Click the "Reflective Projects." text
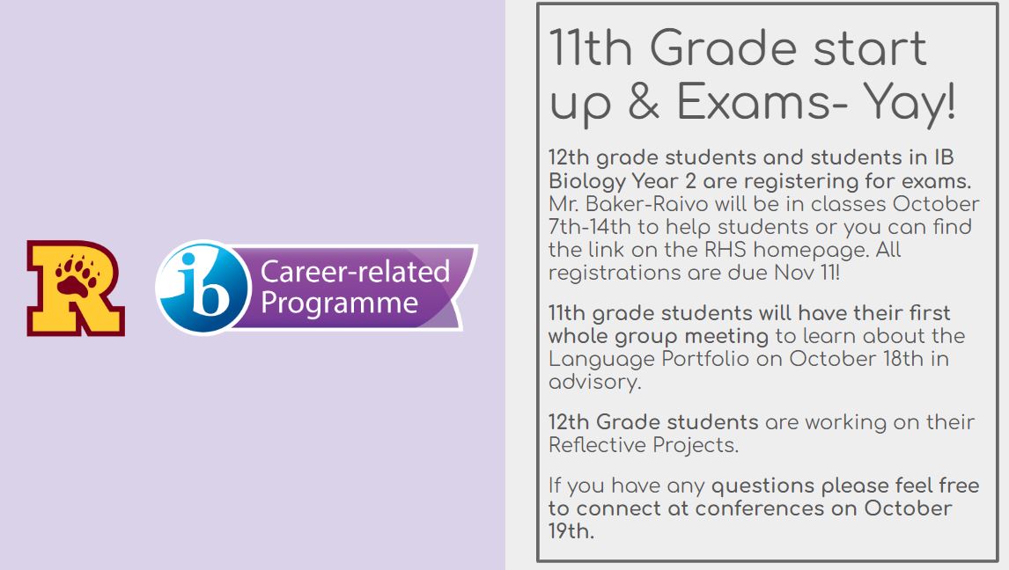 [644, 445]
